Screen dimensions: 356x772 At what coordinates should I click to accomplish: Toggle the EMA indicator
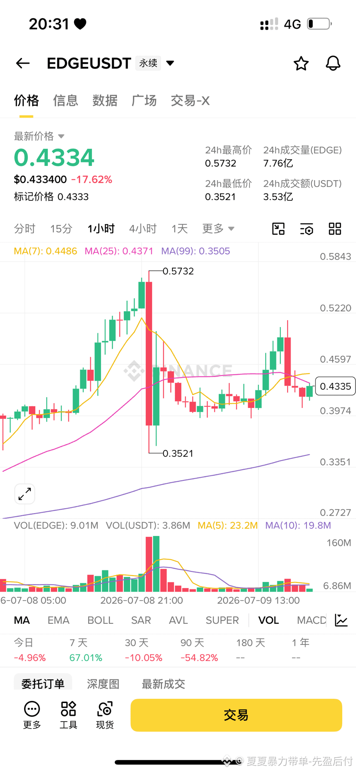click(58, 620)
